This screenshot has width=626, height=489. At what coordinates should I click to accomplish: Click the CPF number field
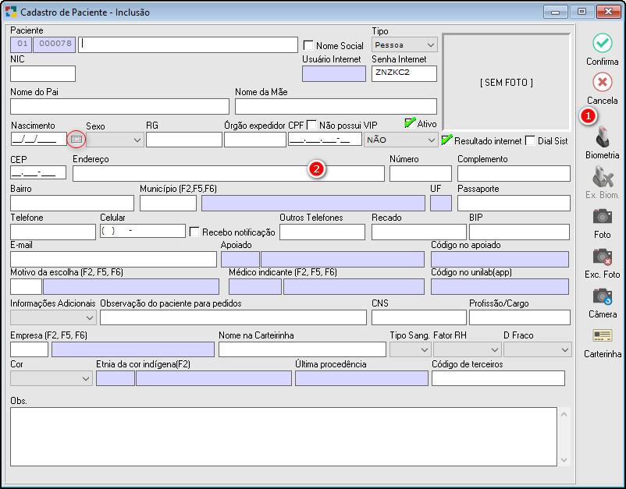[x=325, y=139]
